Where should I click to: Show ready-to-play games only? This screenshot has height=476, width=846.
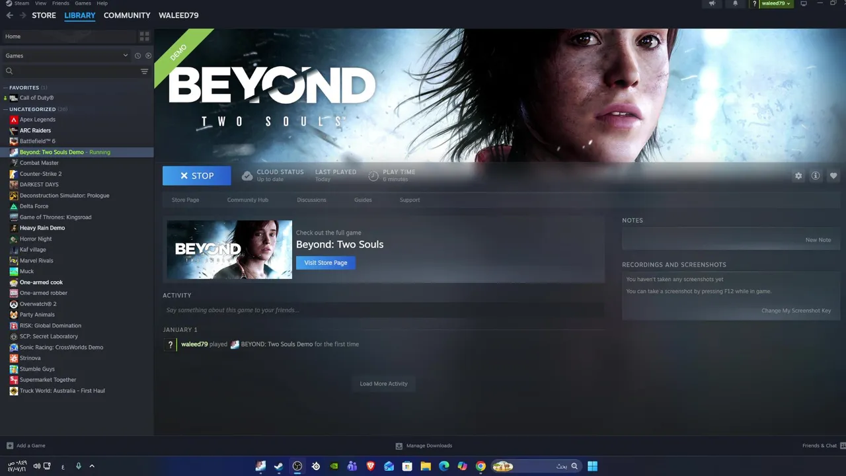tap(148, 56)
